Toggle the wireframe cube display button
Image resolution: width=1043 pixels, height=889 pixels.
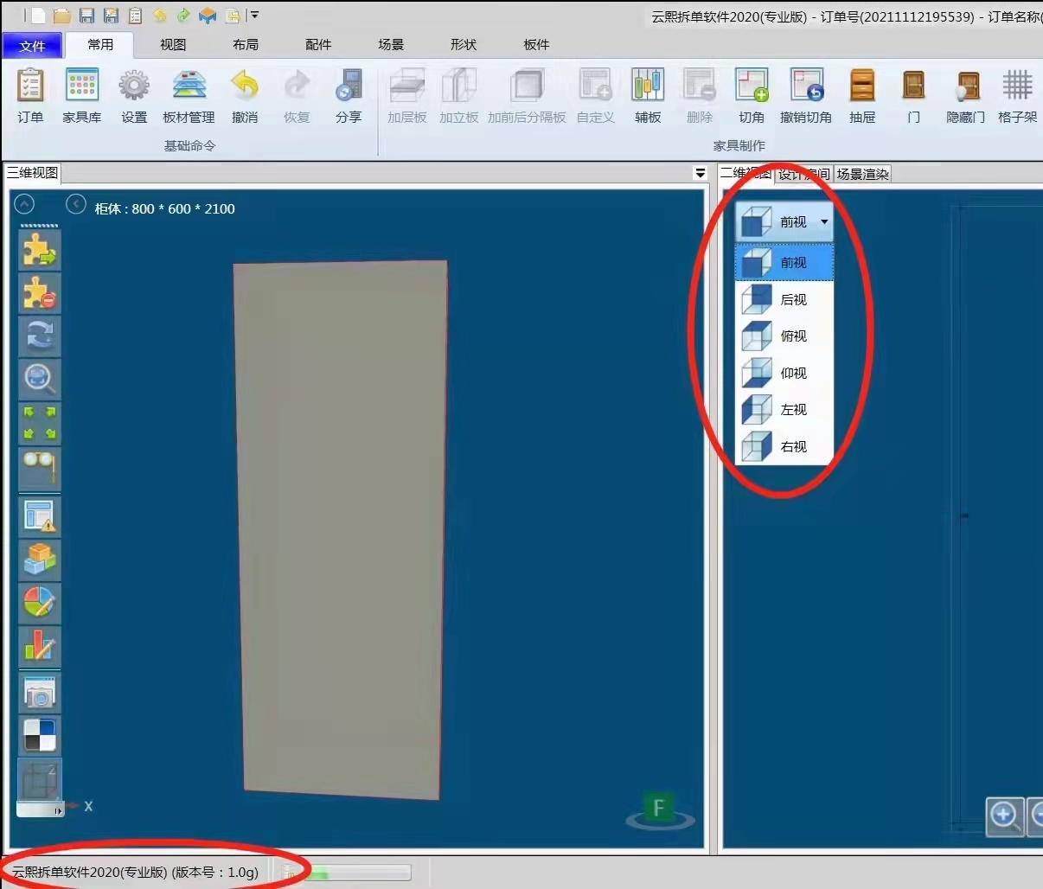(40, 781)
